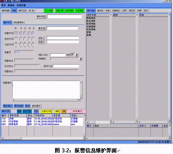Click the 统计个数 button above event table
The height and width of the screenshot is (154, 173).
pyautogui.click(x=27, y=111)
